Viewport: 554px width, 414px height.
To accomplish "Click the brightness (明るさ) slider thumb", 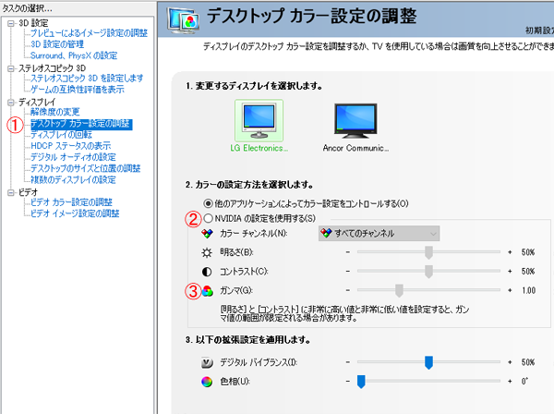I will pyautogui.click(x=428, y=252).
